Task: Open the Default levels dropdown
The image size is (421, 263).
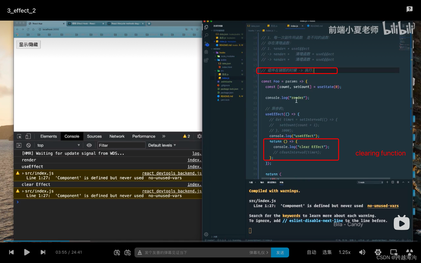Action: pos(162,145)
